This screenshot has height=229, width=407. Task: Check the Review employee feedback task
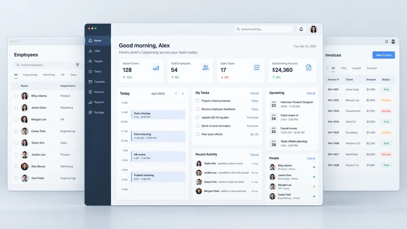coord(197,109)
